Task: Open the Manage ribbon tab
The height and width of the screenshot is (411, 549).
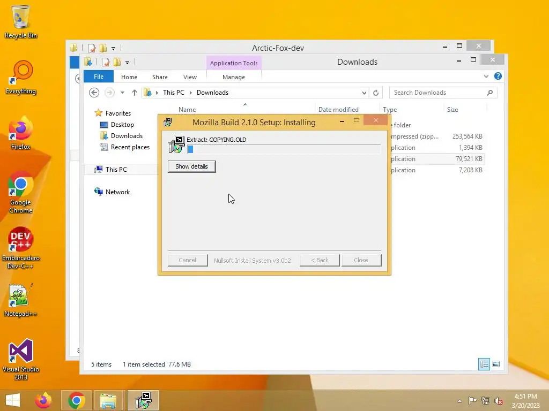Action: point(234,77)
